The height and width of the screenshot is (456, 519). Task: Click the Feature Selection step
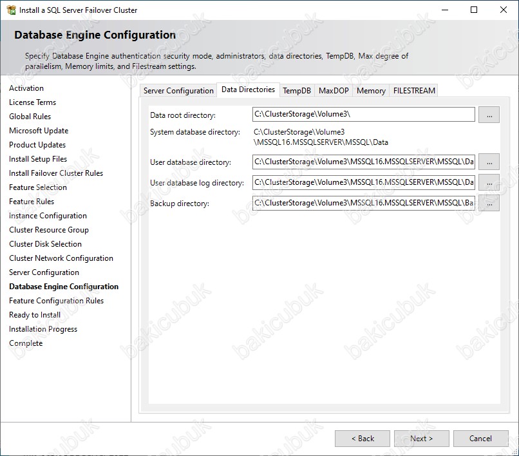click(38, 187)
